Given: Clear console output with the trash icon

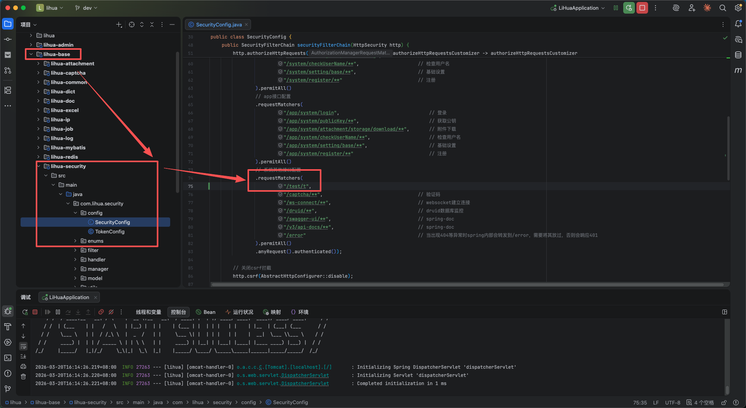Looking at the screenshot, I should pyautogui.click(x=23, y=376).
